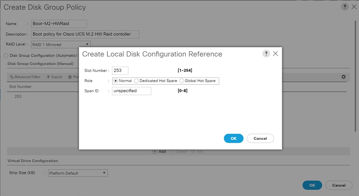Open the Strip Size (KB) dropdown
The width and height of the screenshot is (359, 196).
(78, 173)
